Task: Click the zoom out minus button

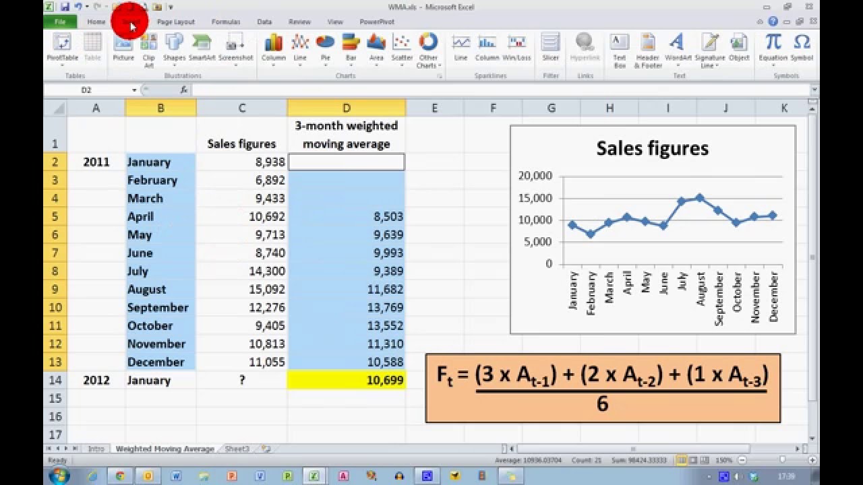Action: click(x=744, y=460)
